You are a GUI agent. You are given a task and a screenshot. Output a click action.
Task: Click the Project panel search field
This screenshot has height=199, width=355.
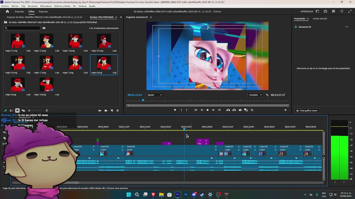pos(22,28)
